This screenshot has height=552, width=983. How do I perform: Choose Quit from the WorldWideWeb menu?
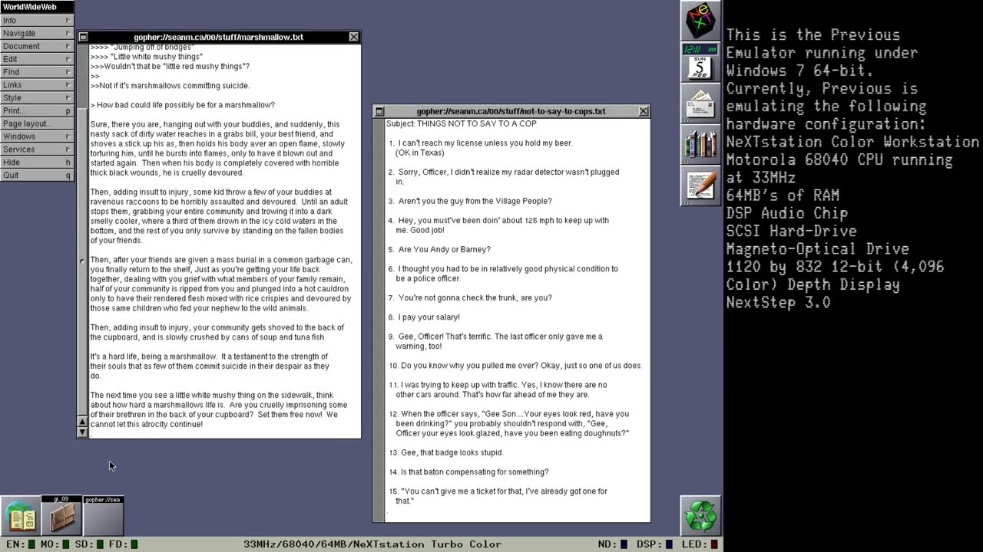click(x=37, y=175)
